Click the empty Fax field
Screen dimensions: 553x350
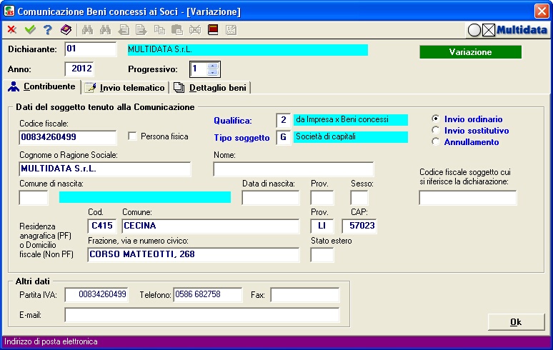(305, 295)
